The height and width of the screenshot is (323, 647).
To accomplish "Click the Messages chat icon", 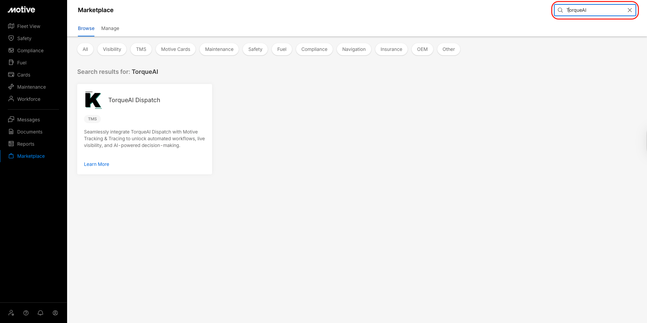I will 11,119.
